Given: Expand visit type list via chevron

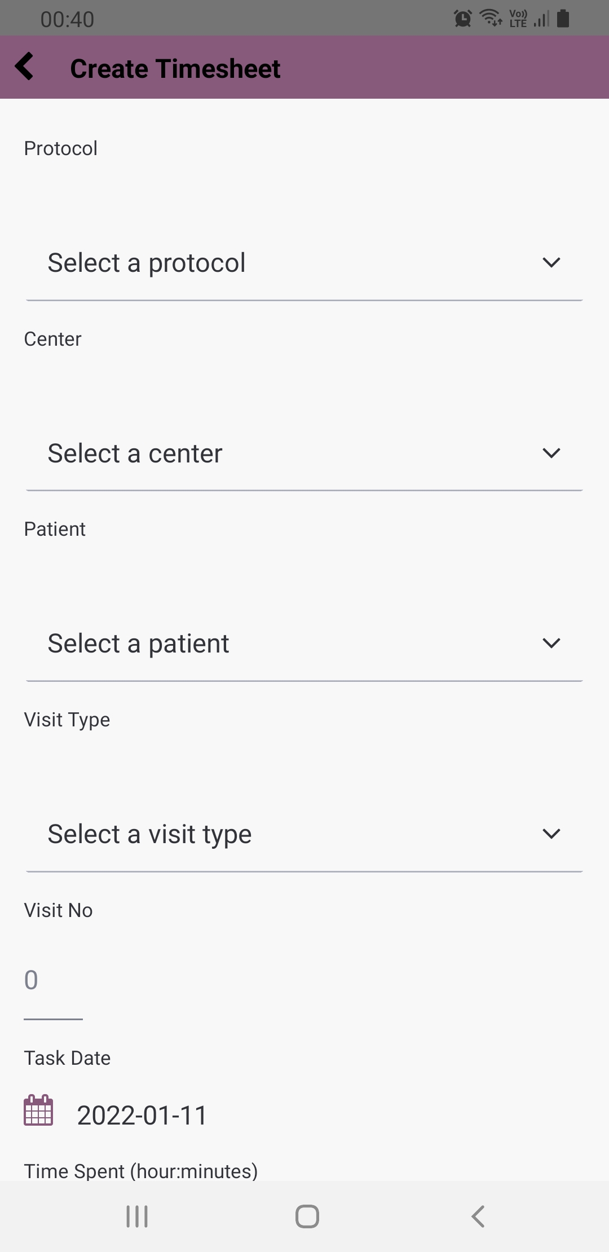Looking at the screenshot, I should pos(551,834).
